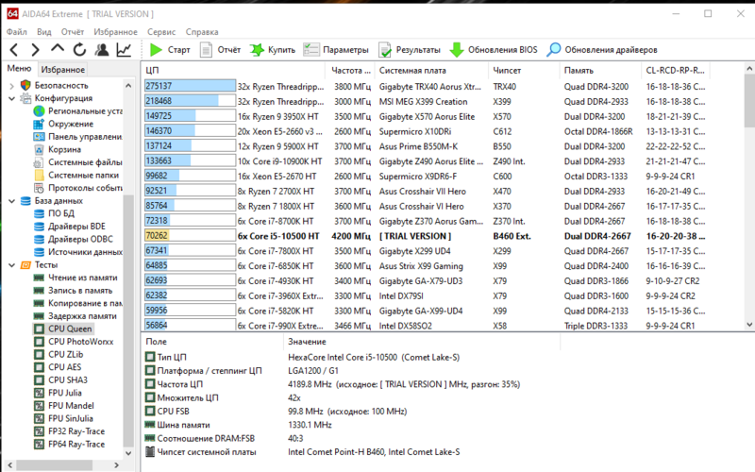
Task: Open the graph chart toolbar icon
Action: click(124, 49)
